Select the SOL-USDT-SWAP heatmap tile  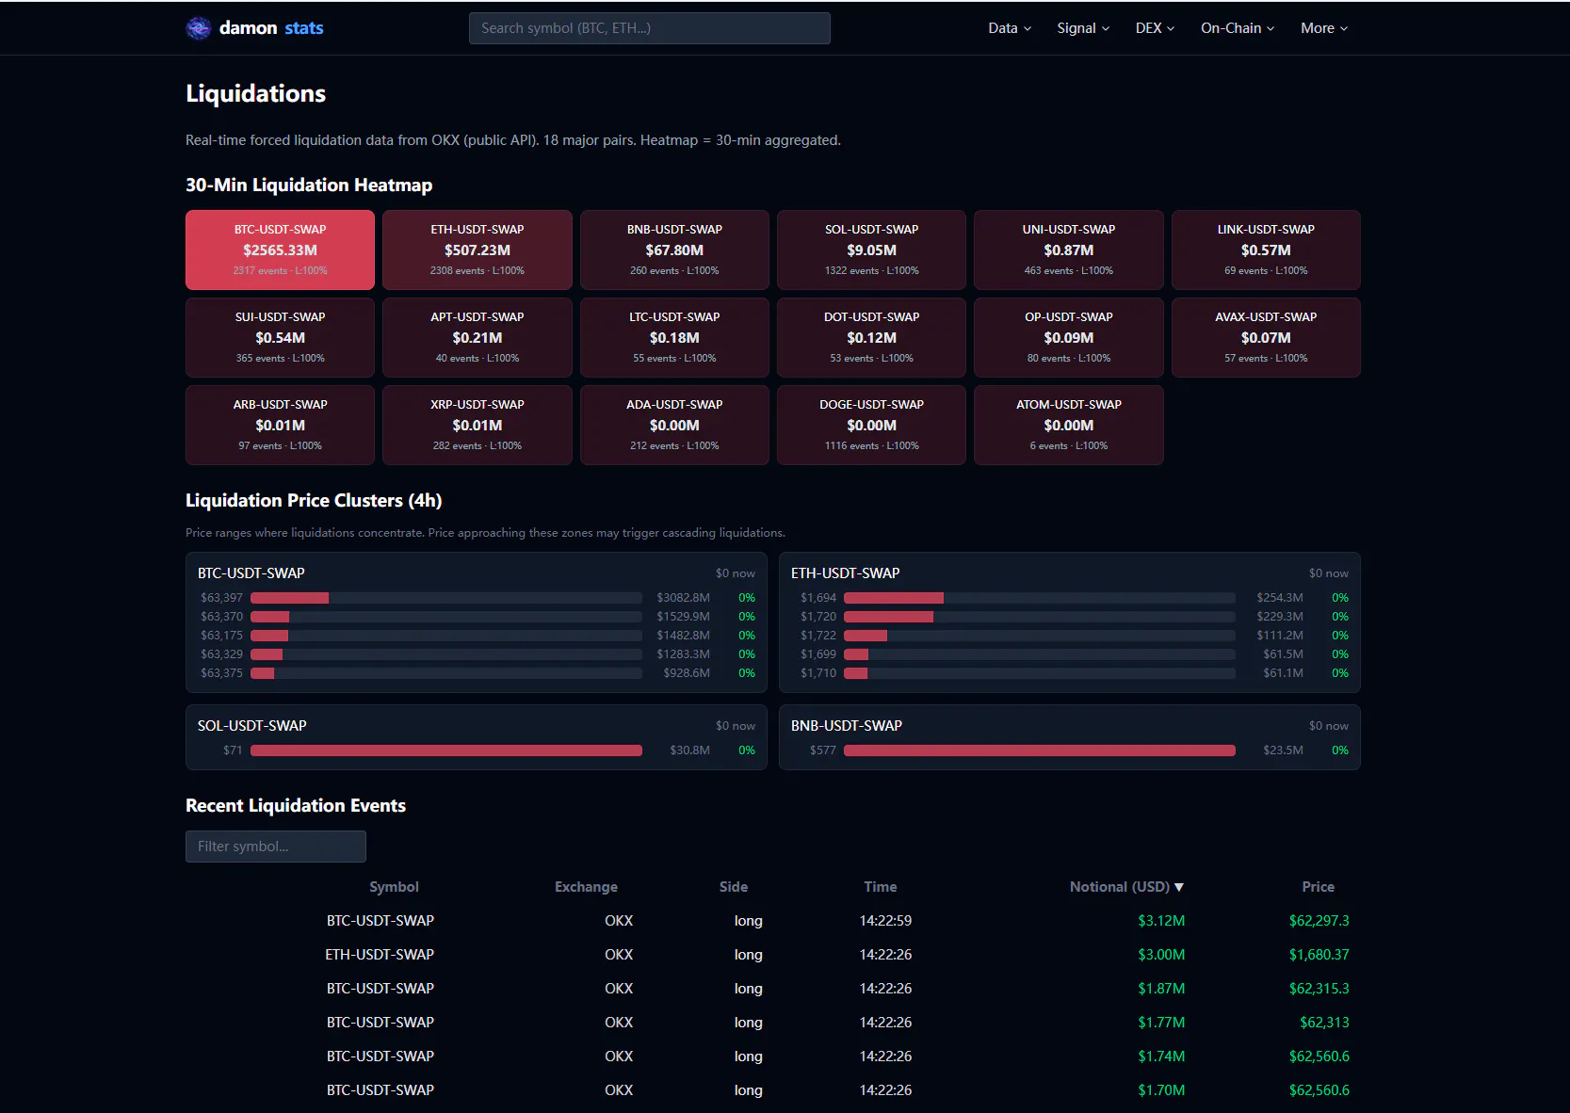(871, 250)
